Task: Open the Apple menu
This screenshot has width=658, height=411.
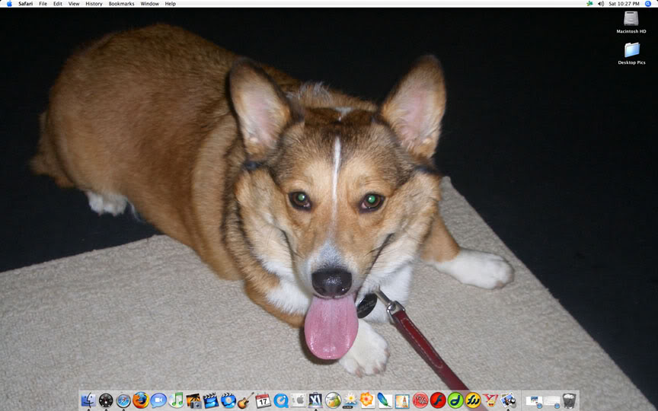Action: (9, 3)
